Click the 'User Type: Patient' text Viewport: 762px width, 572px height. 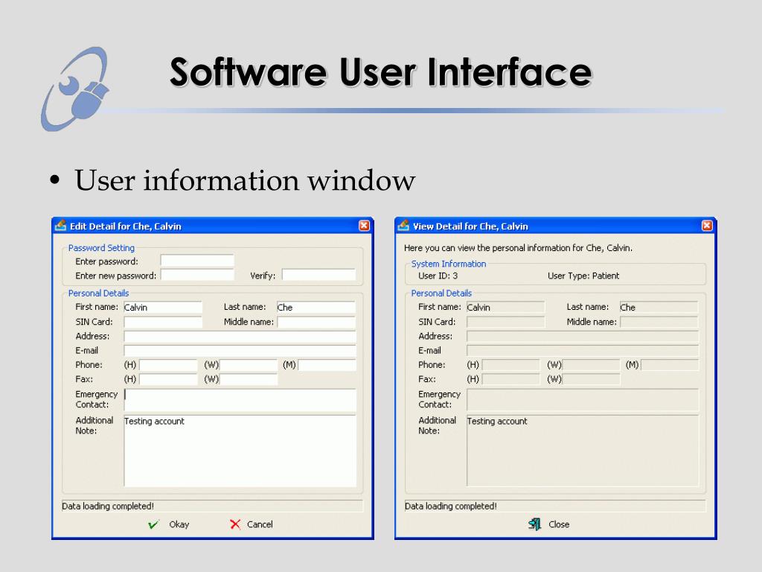[583, 276]
